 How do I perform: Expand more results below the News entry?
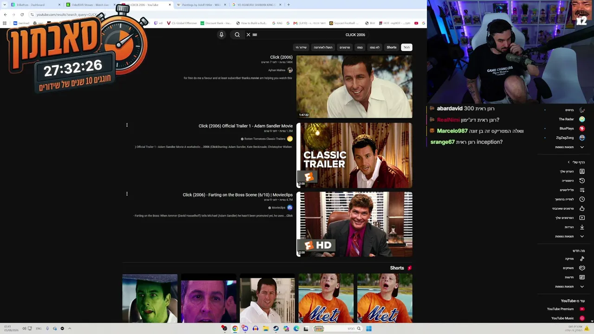[582, 287]
